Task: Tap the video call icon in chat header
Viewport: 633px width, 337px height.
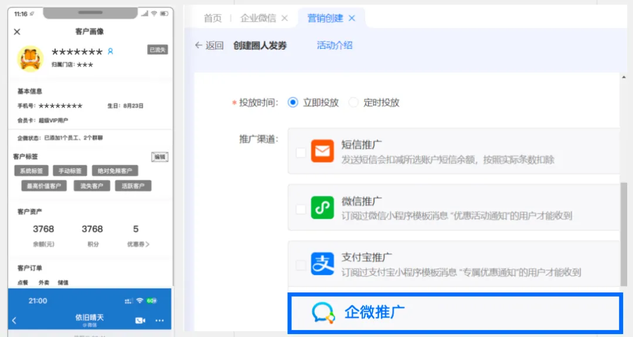Action: click(x=140, y=320)
